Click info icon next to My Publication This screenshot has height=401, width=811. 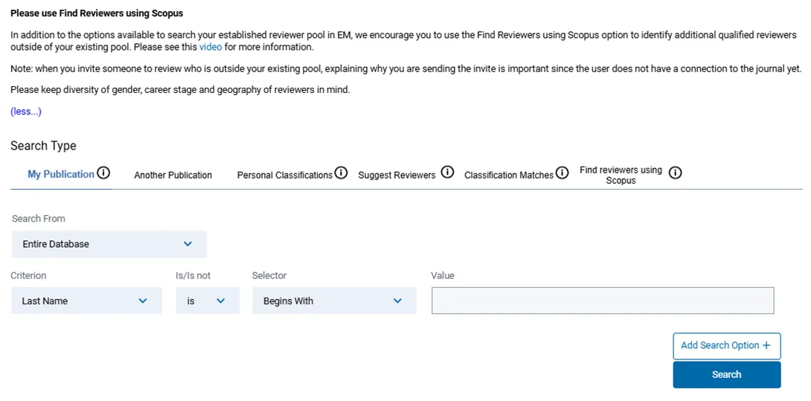tap(104, 173)
